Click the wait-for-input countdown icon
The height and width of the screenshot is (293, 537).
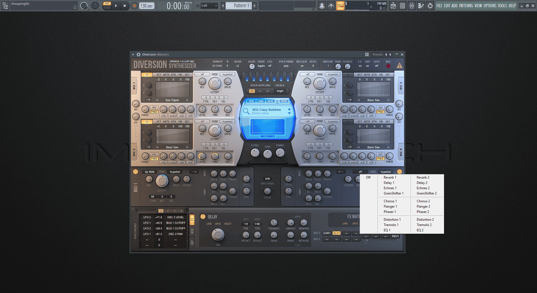pyautogui.click(x=331, y=6)
